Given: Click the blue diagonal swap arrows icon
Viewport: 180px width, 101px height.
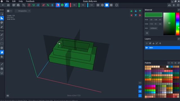Looking at the screenshot, I should point(52,5).
